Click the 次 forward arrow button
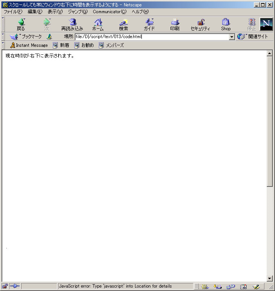The height and width of the screenshot is (291, 275). tap(47, 25)
